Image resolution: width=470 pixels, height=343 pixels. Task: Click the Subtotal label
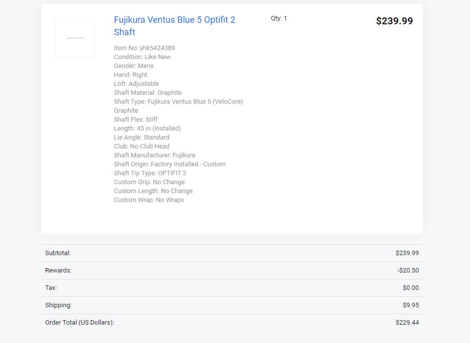pyautogui.click(x=58, y=253)
